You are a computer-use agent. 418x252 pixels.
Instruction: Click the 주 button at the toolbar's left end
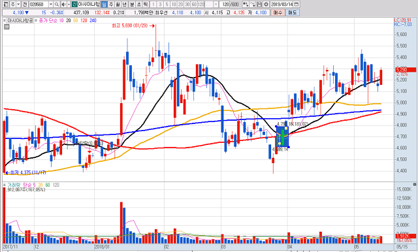point(13,5)
